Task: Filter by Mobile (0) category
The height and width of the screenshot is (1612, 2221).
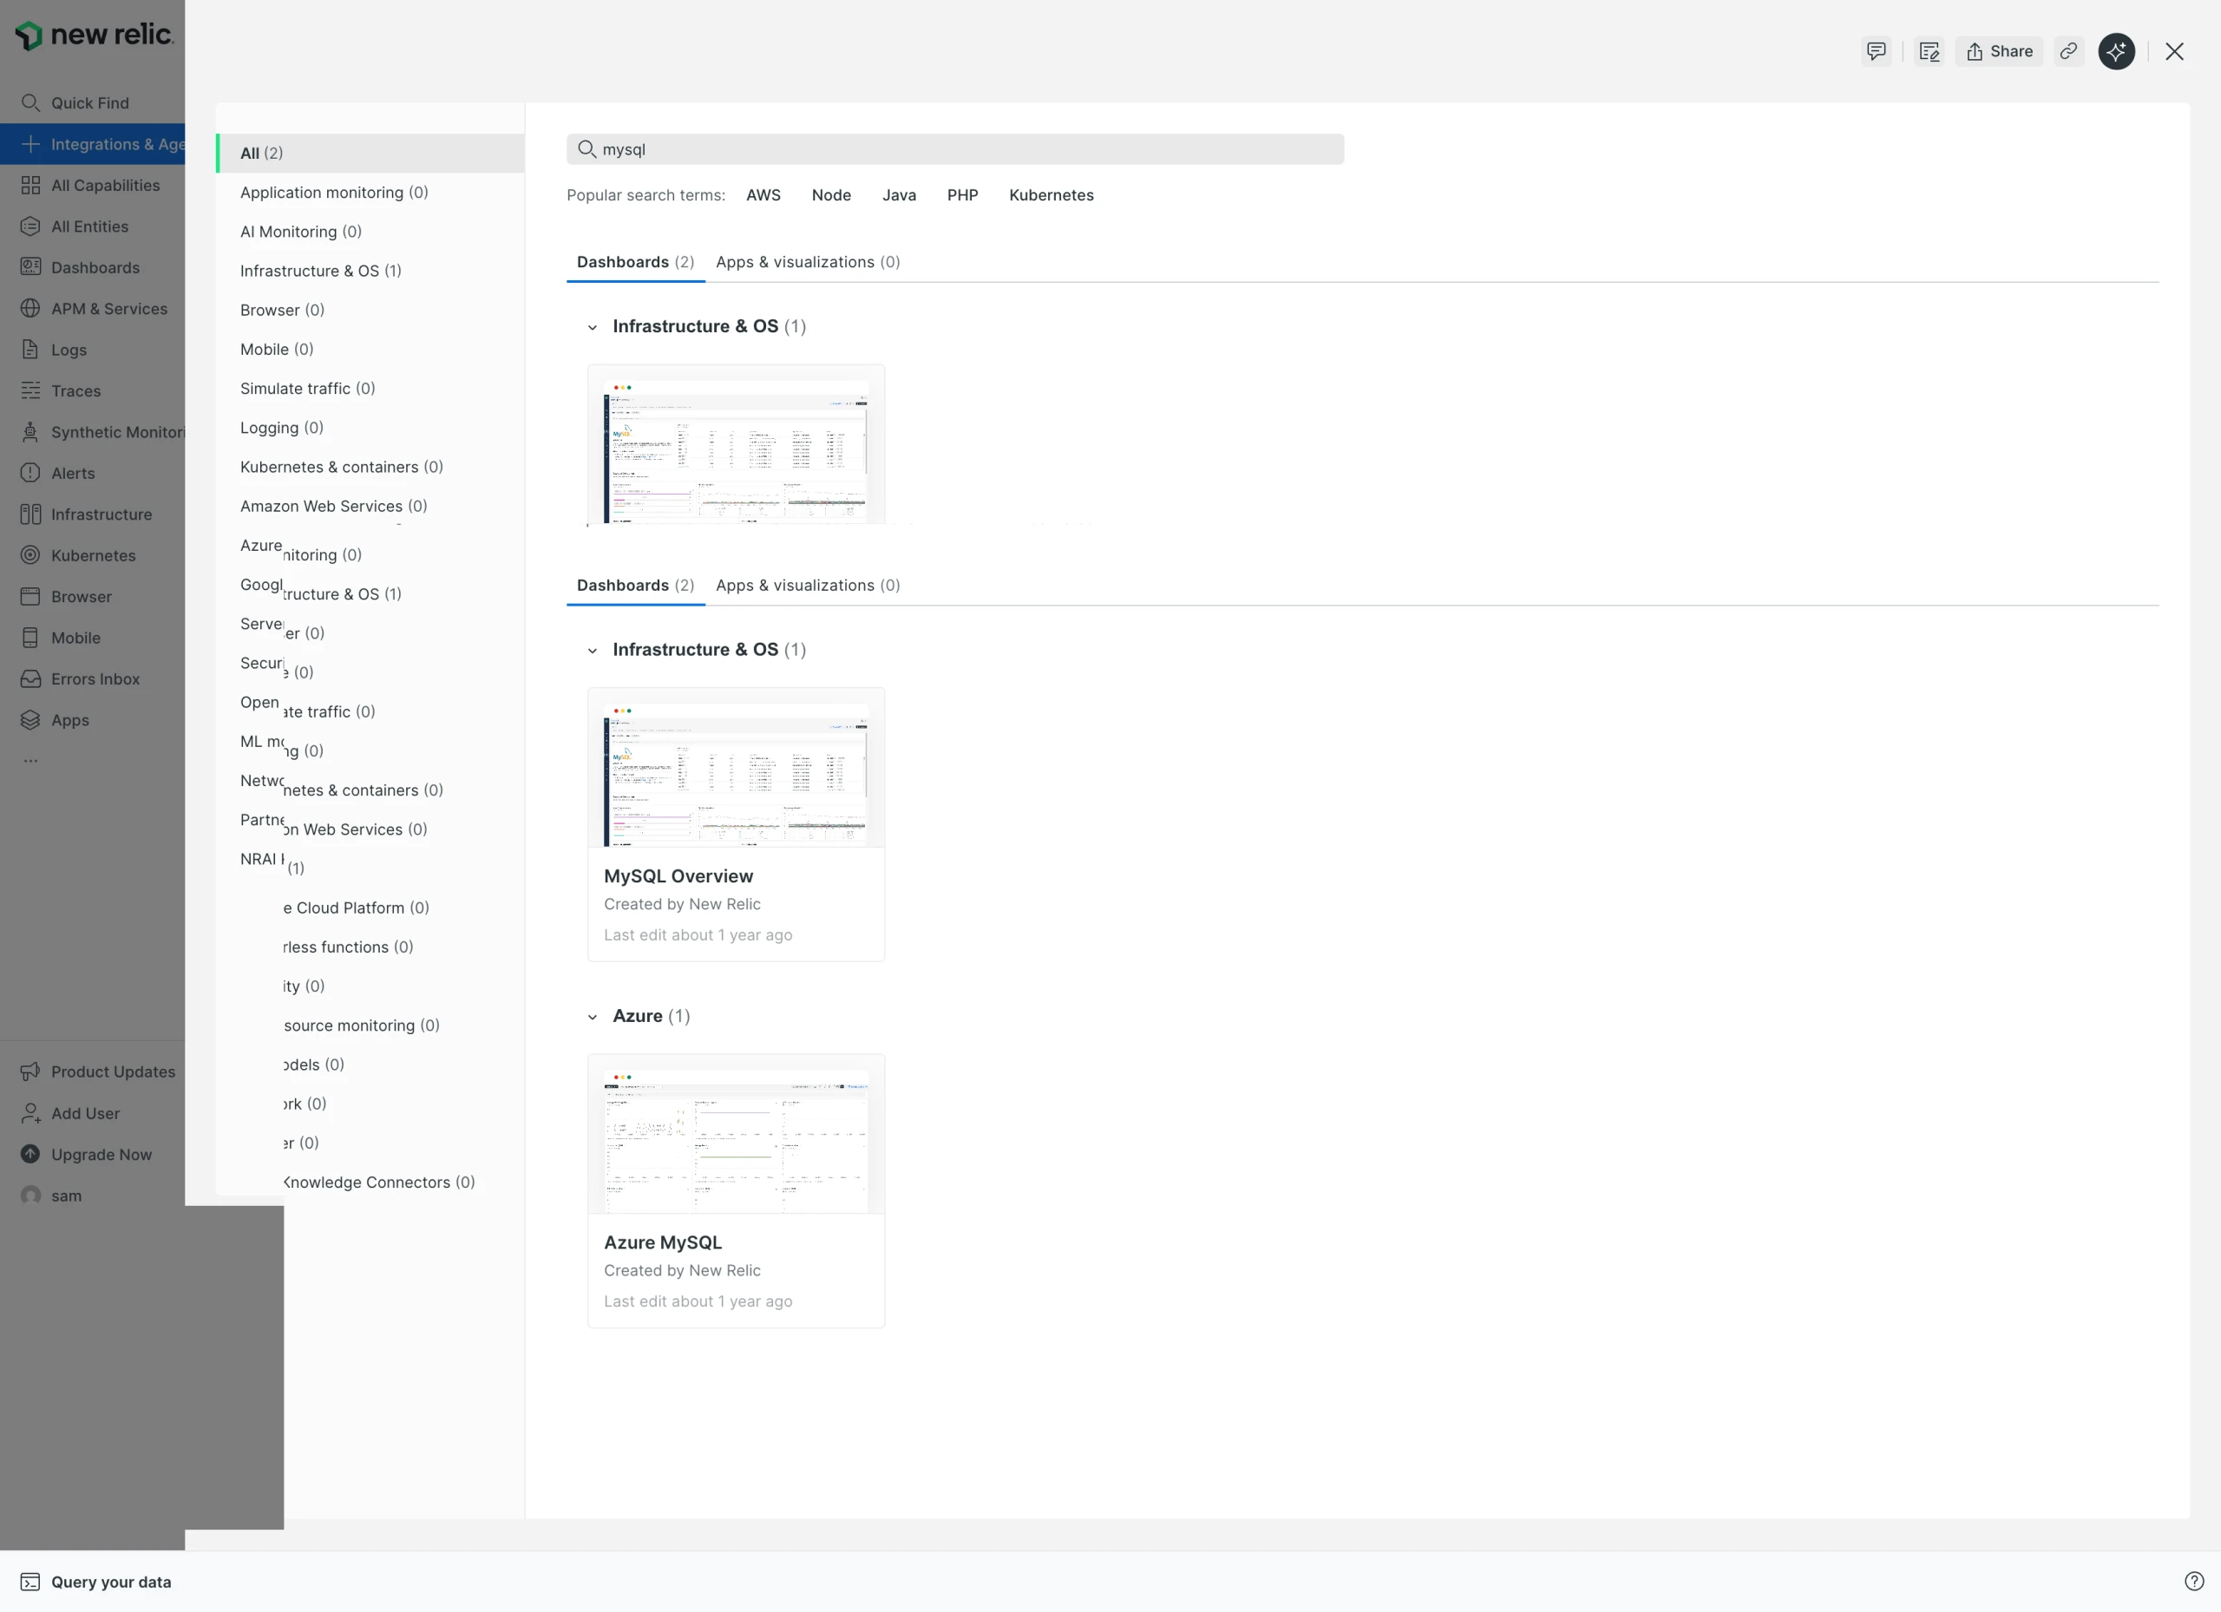Action: click(x=370, y=349)
